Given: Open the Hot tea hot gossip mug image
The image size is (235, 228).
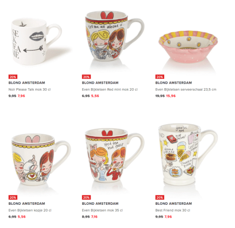Looking at the screenshot, I should 115,156.
